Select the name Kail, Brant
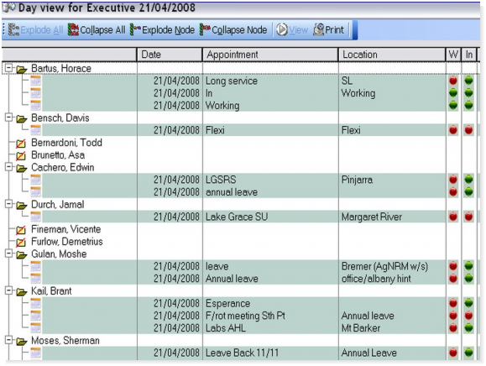486x366 pixels. point(51,291)
